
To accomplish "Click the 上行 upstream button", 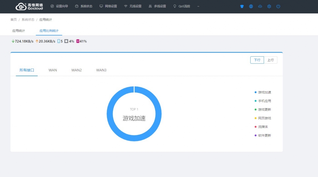I will coord(270,60).
